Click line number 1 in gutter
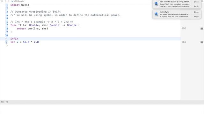This screenshot has width=204, height=114. 7,5
